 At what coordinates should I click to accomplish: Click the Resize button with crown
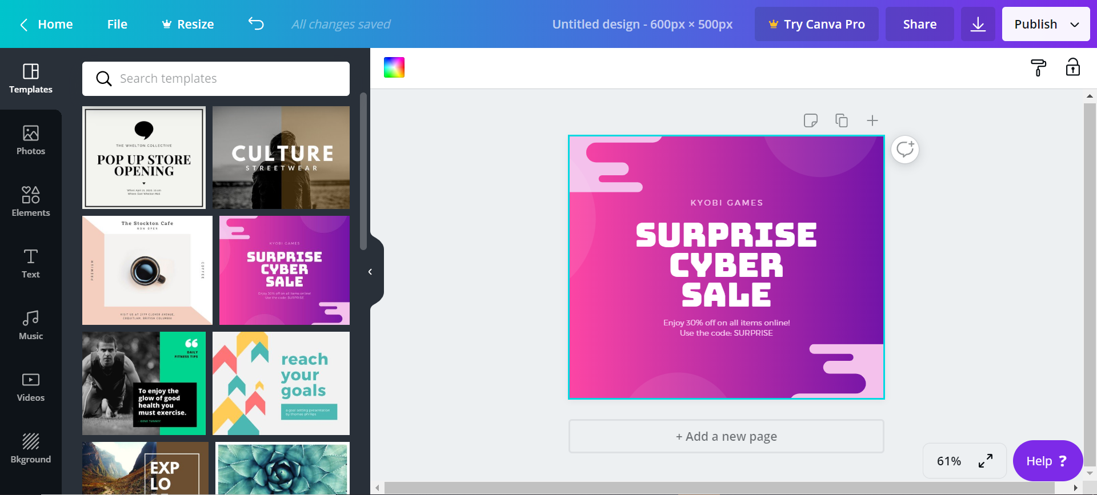tap(188, 24)
